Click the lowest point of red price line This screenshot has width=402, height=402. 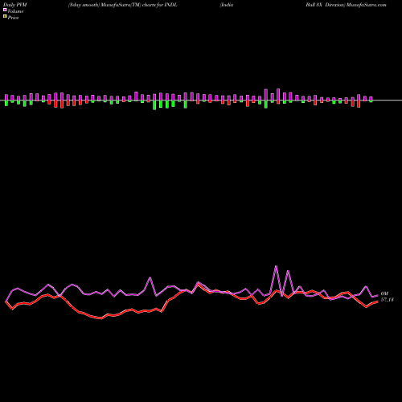click(x=101, y=318)
